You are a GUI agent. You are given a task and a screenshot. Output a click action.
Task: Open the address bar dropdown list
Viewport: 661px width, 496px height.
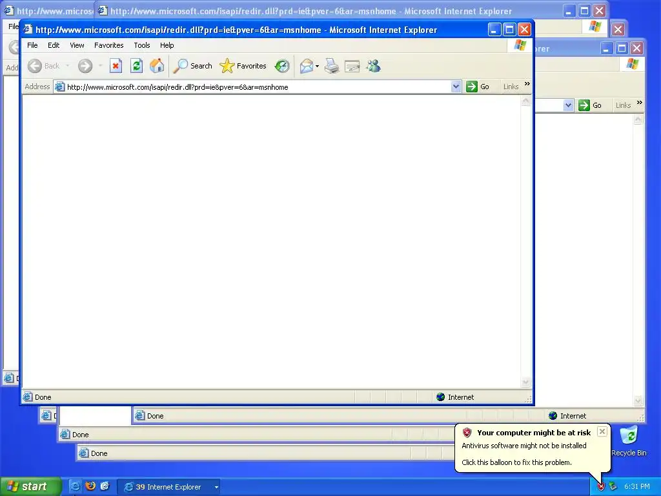click(x=456, y=87)
